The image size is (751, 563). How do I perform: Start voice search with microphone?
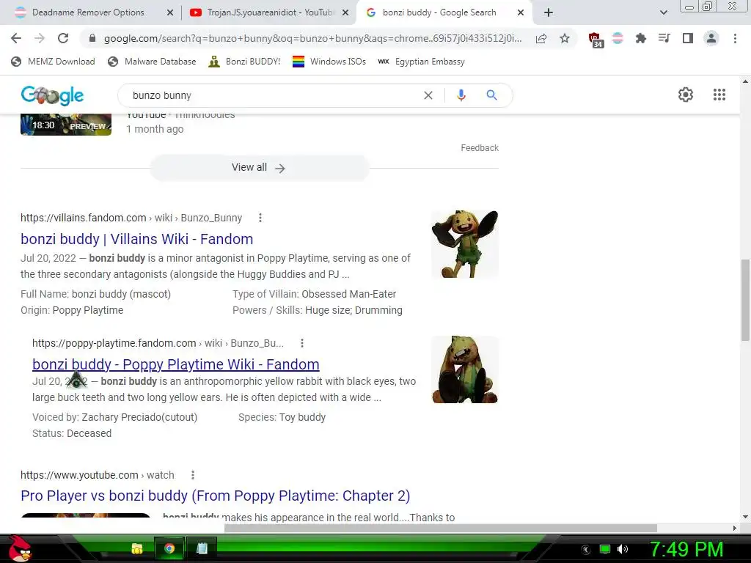click(x=461, y=95)
